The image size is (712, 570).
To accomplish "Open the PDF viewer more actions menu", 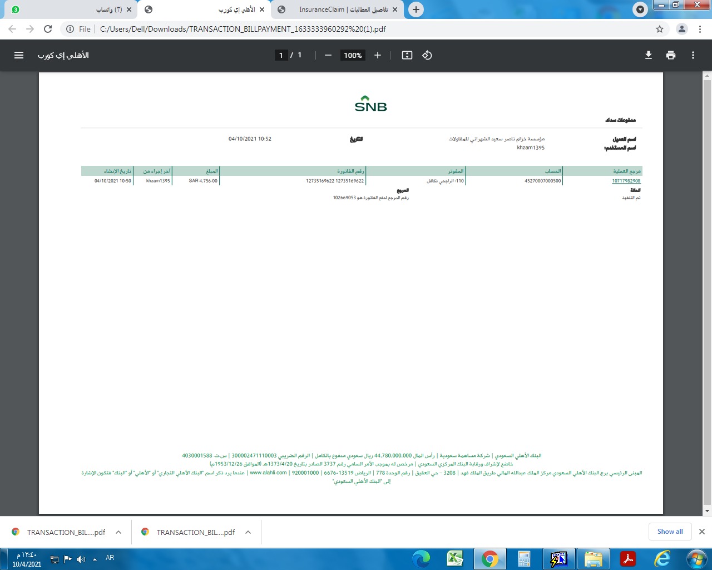I will (693, 55).
